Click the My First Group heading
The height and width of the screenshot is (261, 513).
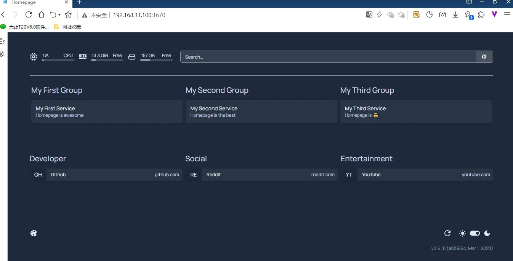(57, 90)
